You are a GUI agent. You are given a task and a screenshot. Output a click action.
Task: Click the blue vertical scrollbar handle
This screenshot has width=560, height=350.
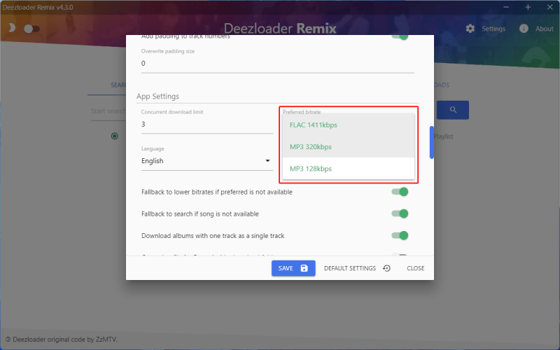coord(431,142)
